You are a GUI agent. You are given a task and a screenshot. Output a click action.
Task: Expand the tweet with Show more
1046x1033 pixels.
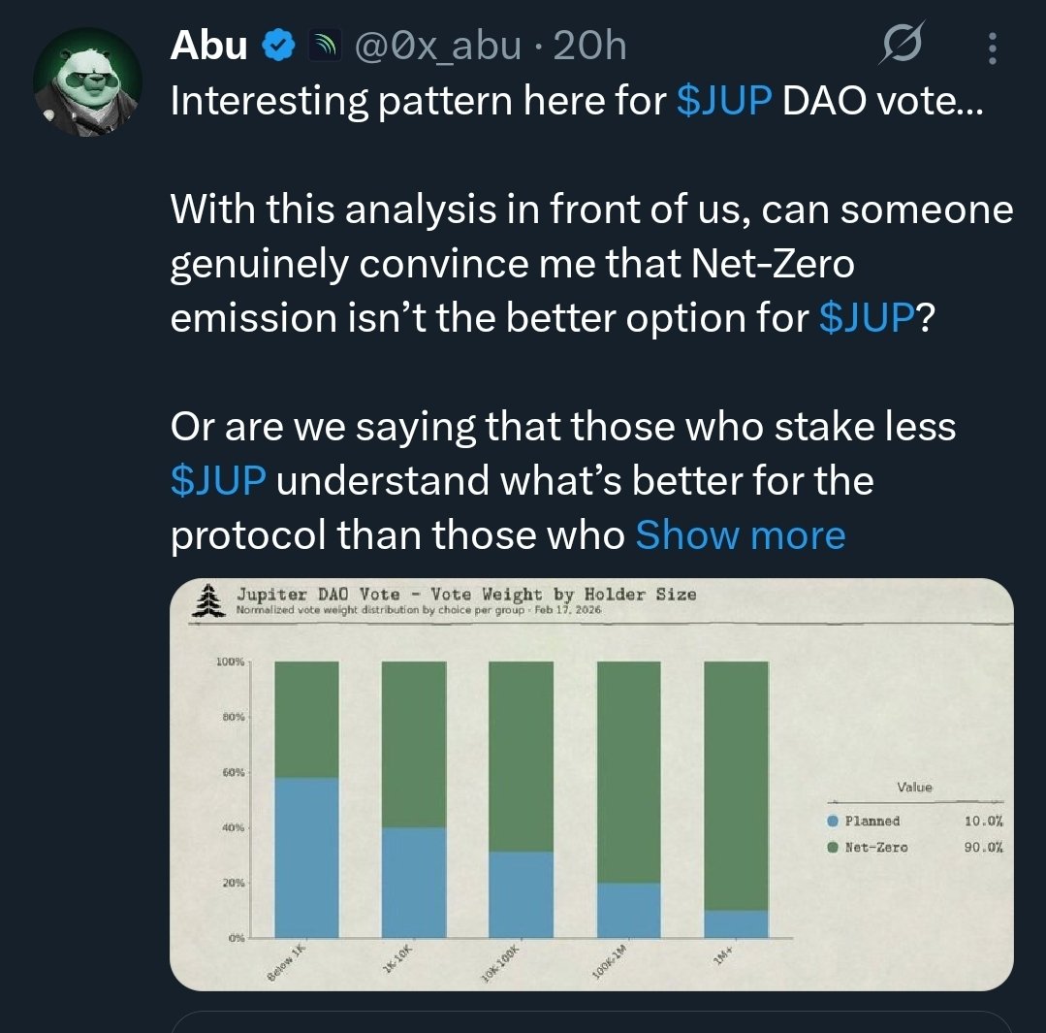click(x=740, y=534)
